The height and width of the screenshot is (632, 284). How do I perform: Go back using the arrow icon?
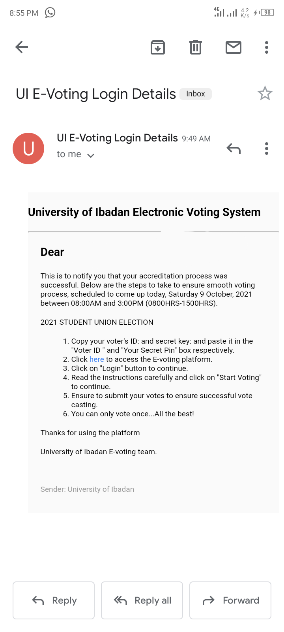[x=22, y=47]
